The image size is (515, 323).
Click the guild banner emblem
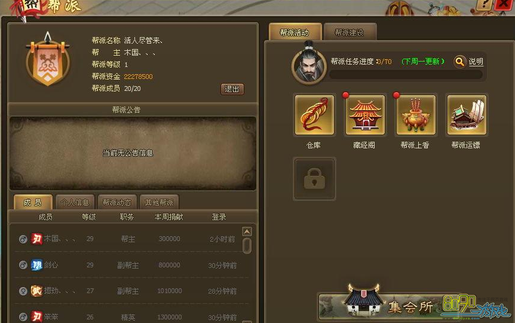point(48,59)
